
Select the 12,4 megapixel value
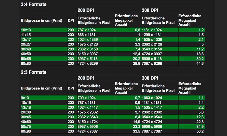click(x=136, y=54)
